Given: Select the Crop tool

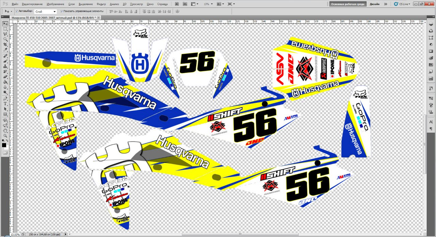Looking at the screenshot, I should (x=5, y=45).
